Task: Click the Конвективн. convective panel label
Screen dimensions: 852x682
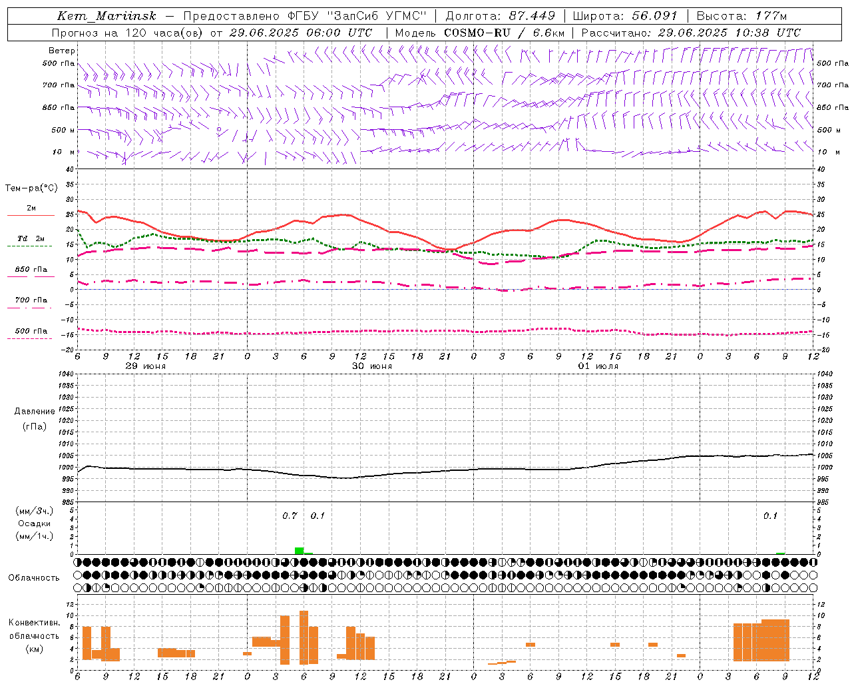Action: (35, 623)
